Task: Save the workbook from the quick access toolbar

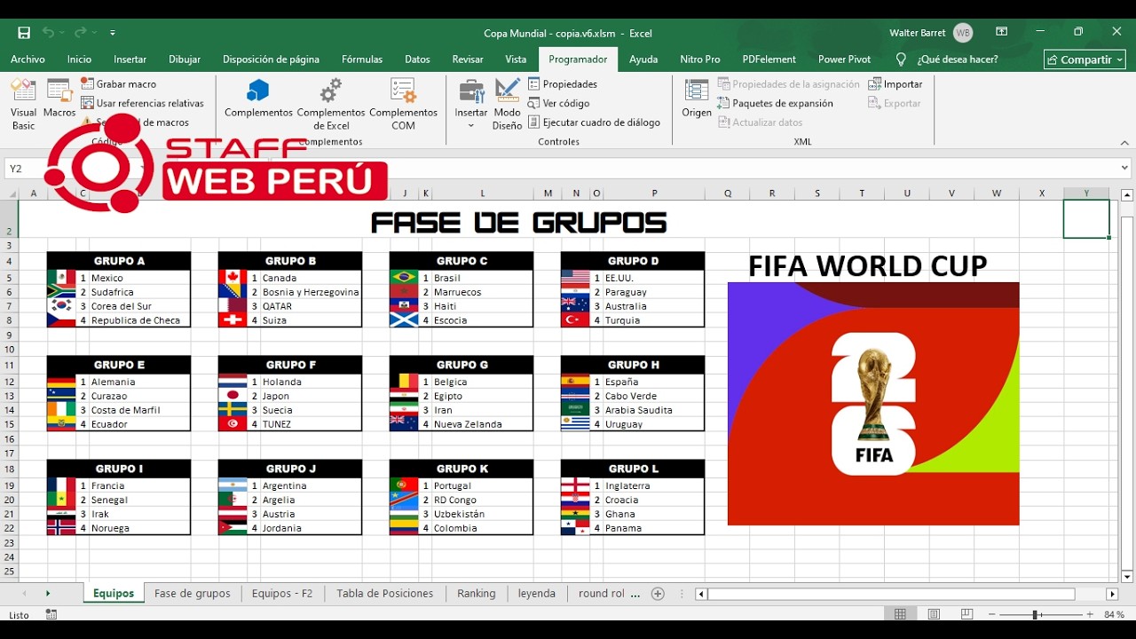Action: point(24,33)
